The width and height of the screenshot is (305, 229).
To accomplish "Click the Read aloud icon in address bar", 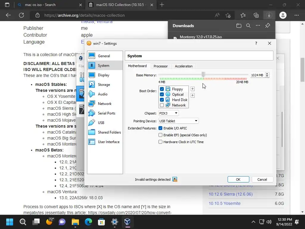I will pyautogui.click(x=217, y=15).
